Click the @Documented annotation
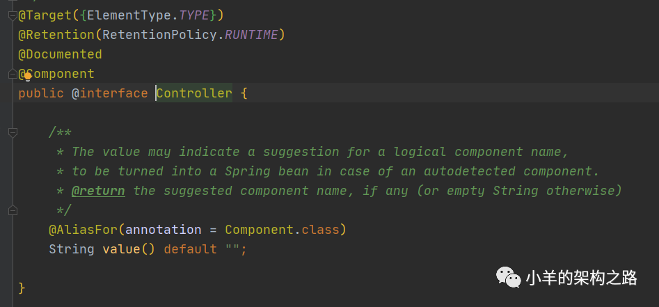The height and width of the screenshot is (307, 659). coord(61,54)
